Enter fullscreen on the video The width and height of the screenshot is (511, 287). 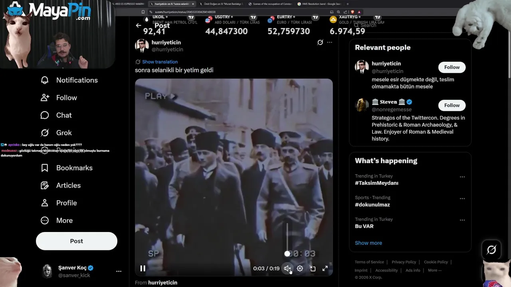click(x=325, y=269)
